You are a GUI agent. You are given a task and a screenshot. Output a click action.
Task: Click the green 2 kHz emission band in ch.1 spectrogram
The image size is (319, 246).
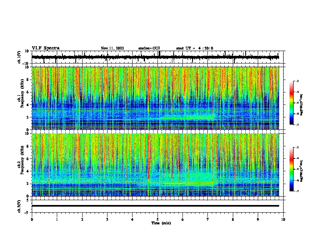click(x=187, y=117)
